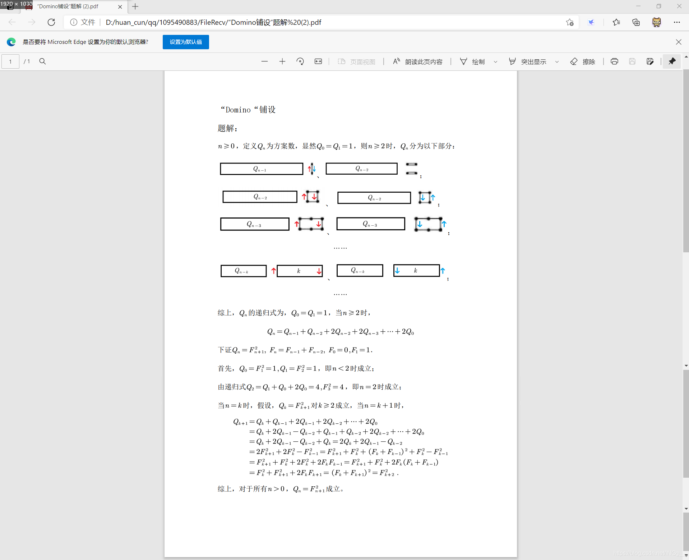Viewport: 689px width, 560px height.
Task: Activate the 突出显示 highlight tool
Action: pyautogui.click(x=528, y=62)
